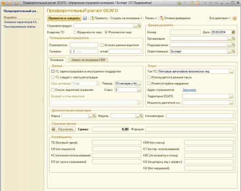Toggle Список водителей ограничен checkbox
Screen dimensions: 241x191
[53, 90]
